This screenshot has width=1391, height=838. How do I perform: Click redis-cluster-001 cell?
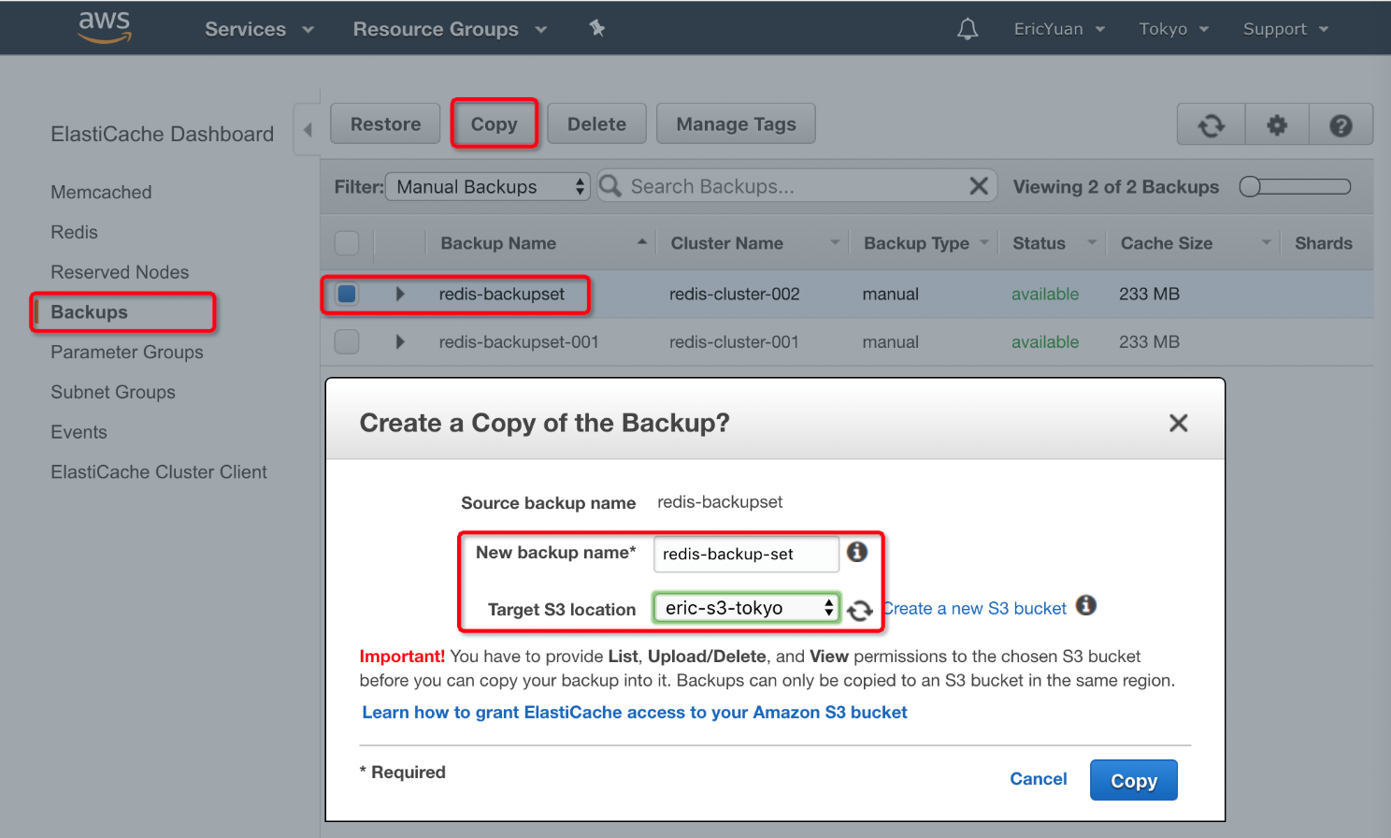point(734,342)
